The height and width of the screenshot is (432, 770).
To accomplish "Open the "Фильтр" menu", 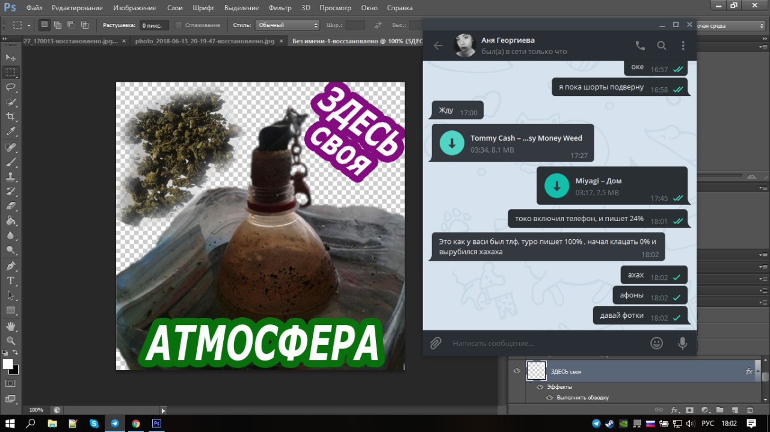I will 280,8.
